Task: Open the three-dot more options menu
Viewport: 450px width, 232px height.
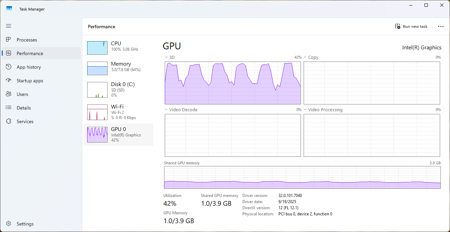Action: coord(441,27)
